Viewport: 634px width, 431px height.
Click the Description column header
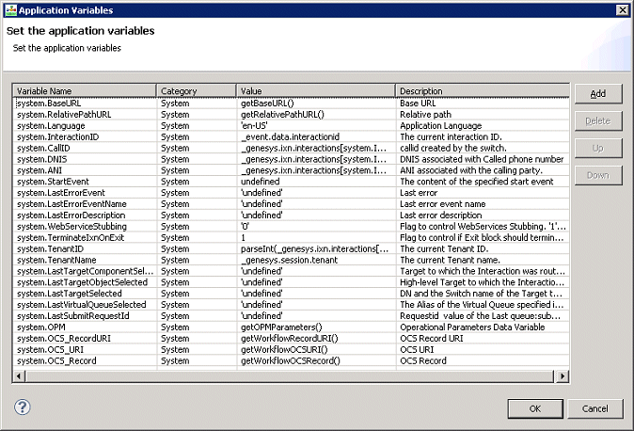click(x=483, y=91)
